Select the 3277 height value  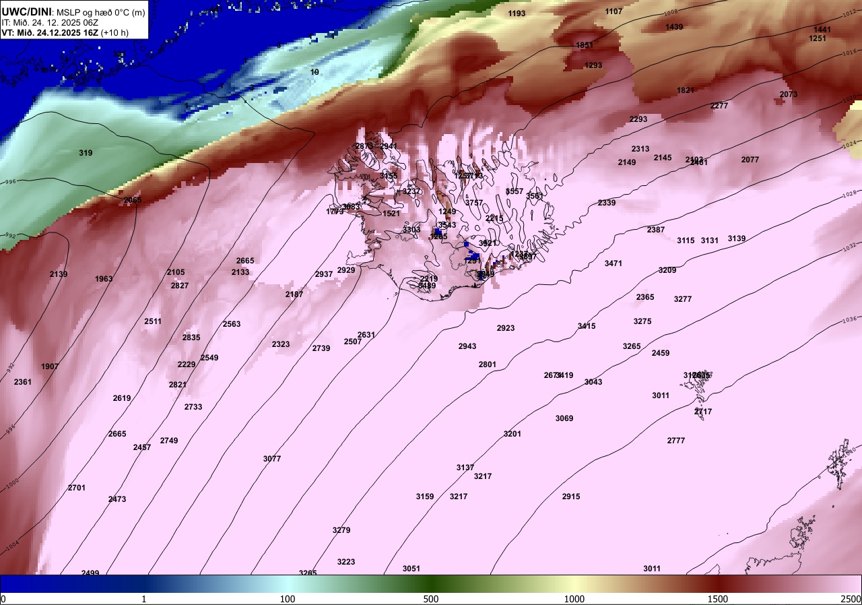coord(683,299)
